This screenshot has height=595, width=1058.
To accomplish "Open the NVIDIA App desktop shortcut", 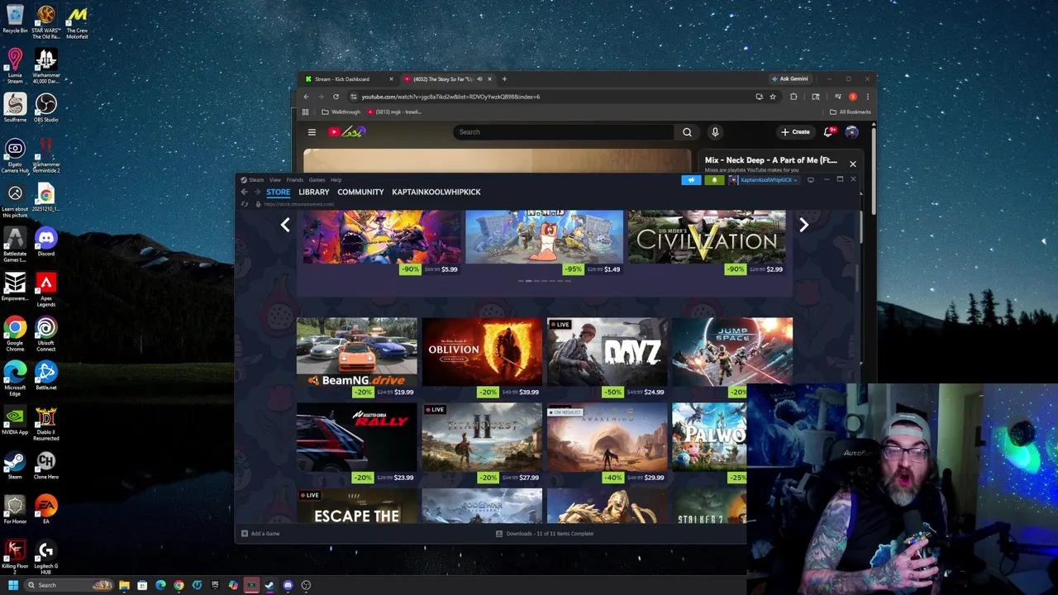I will pos(15,421).
